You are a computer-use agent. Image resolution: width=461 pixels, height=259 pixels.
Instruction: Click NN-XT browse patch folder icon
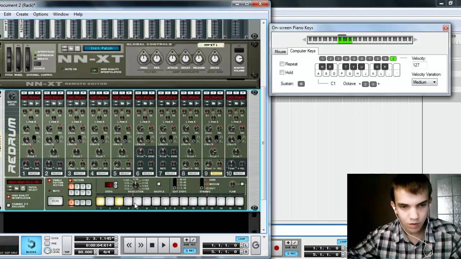(71, 48)
